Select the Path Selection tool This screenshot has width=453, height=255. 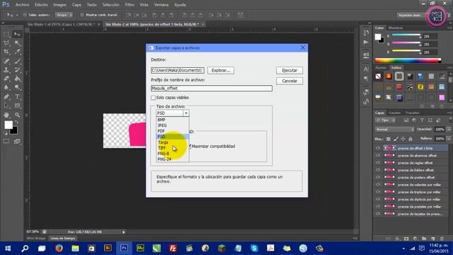pos(6,106)
